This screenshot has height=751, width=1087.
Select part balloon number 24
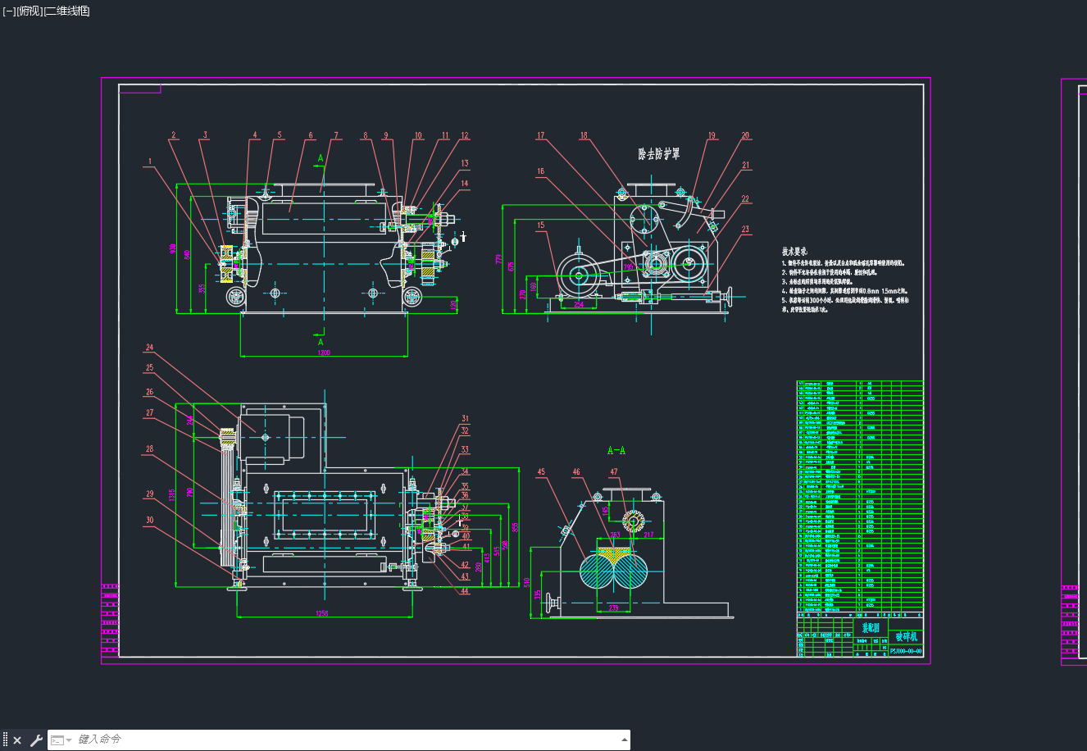point(149,348)
